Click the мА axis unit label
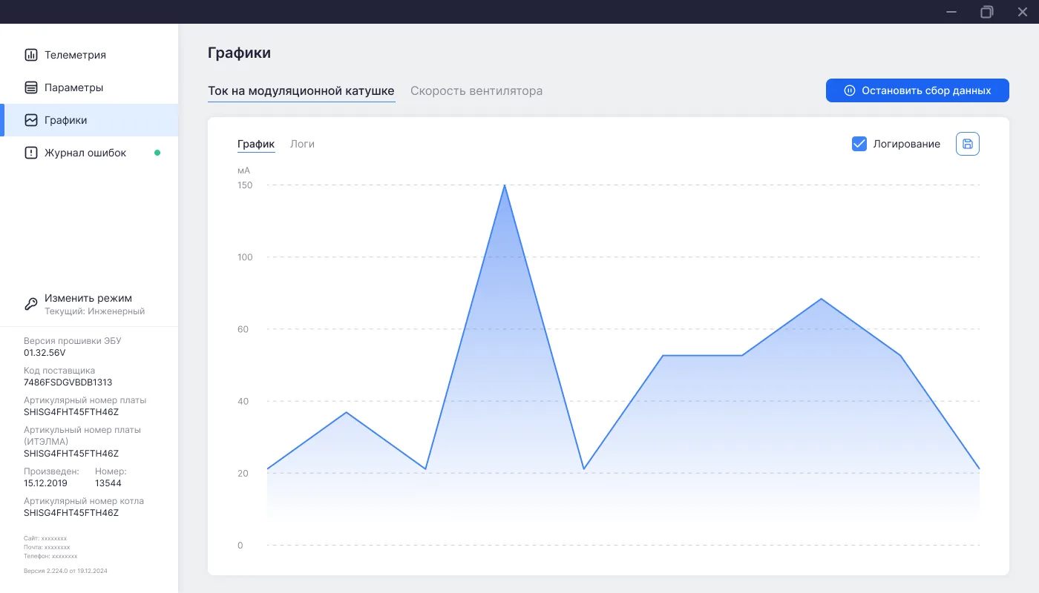The height and width of the screenshot is (593, 1039). 243,170
